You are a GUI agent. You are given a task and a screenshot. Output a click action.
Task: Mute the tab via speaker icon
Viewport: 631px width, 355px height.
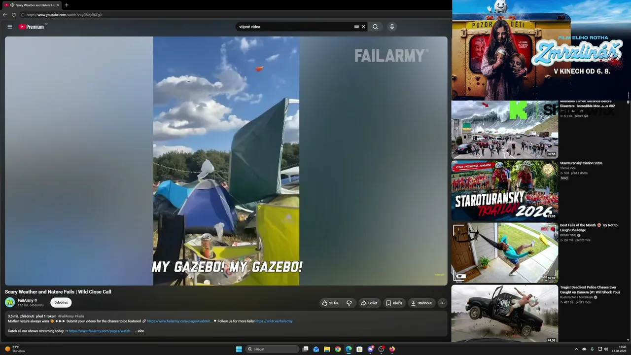pyautogui.click(x=12, y=5)
